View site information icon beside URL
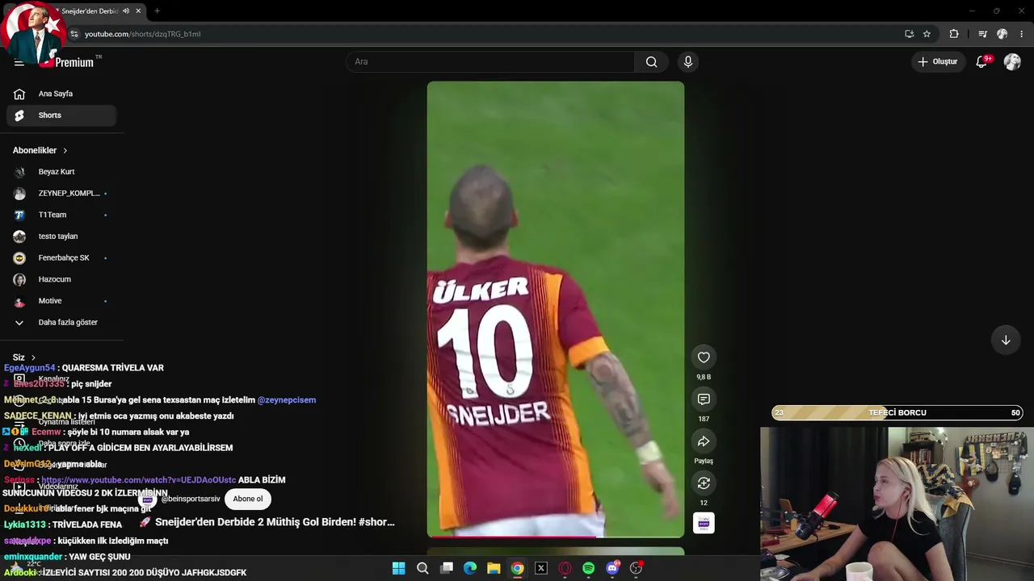The image size is (1034, 581). (x=74, y=34)
